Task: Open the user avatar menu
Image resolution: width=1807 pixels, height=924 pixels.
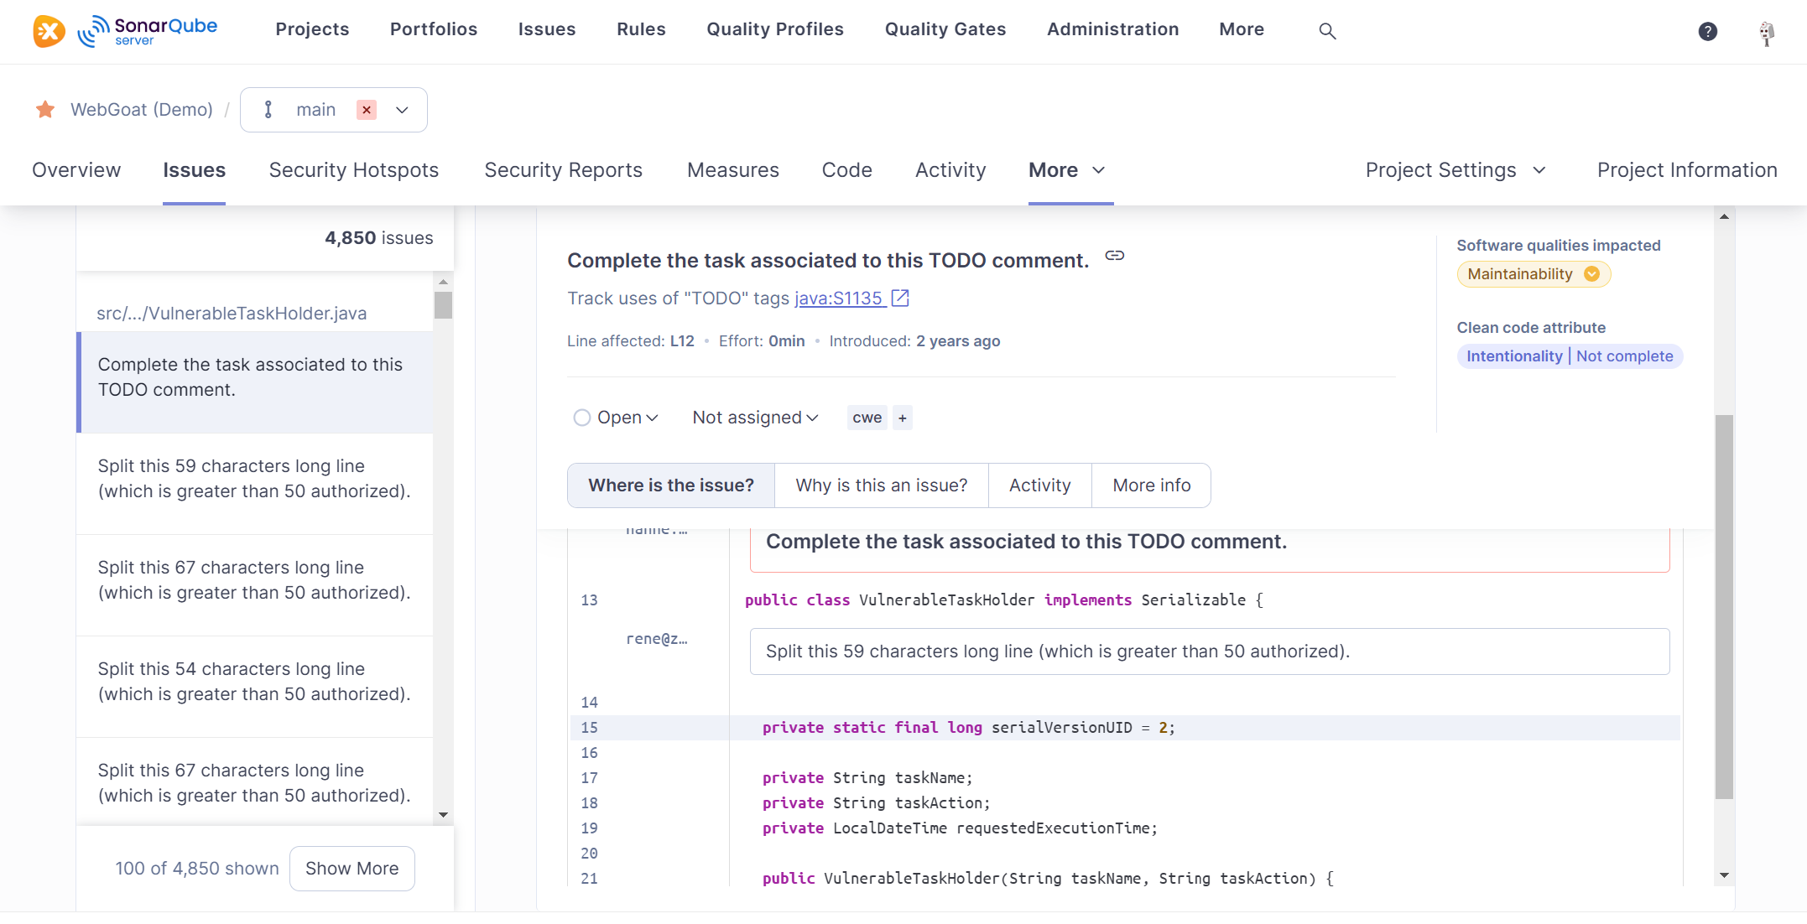Action: click(1767, 33)
